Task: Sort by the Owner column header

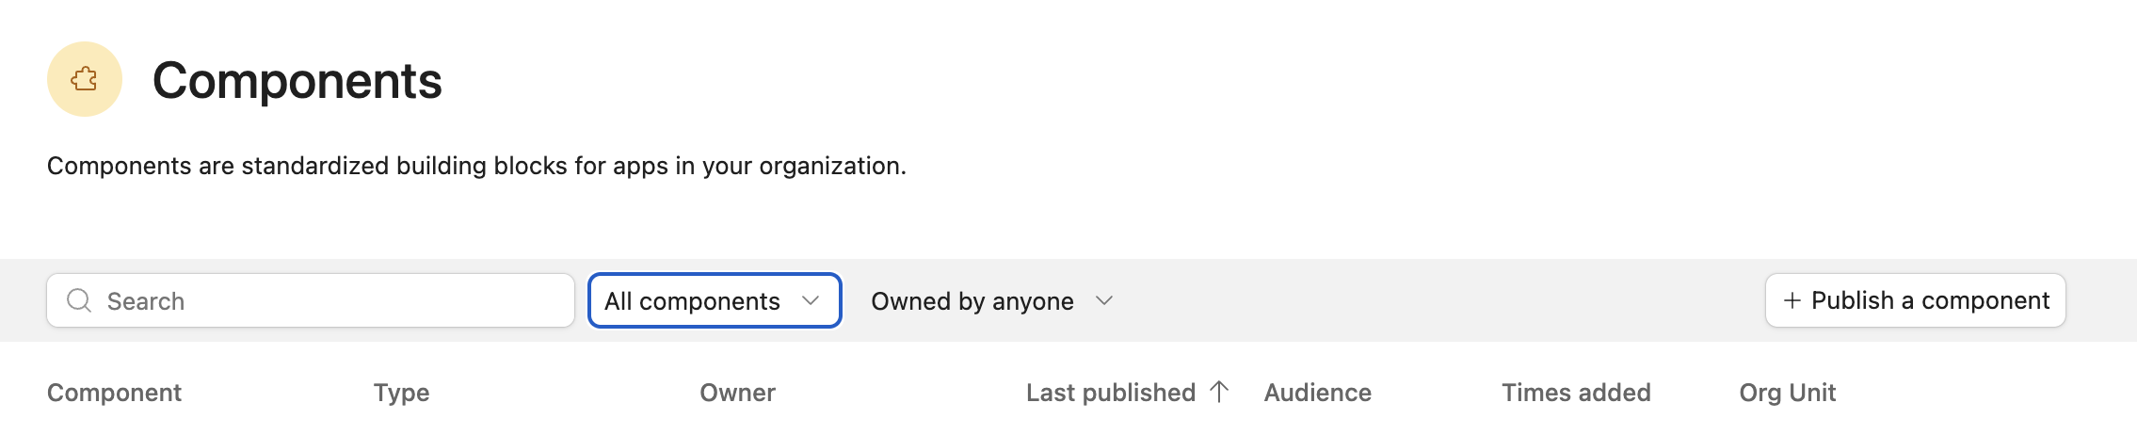Action: 737,393
